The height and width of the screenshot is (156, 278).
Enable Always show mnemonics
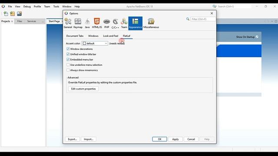point(68,70)
